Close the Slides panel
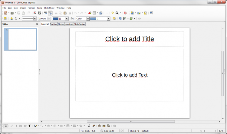The width and height of the screenshot is (227, 134). [37, 24]
